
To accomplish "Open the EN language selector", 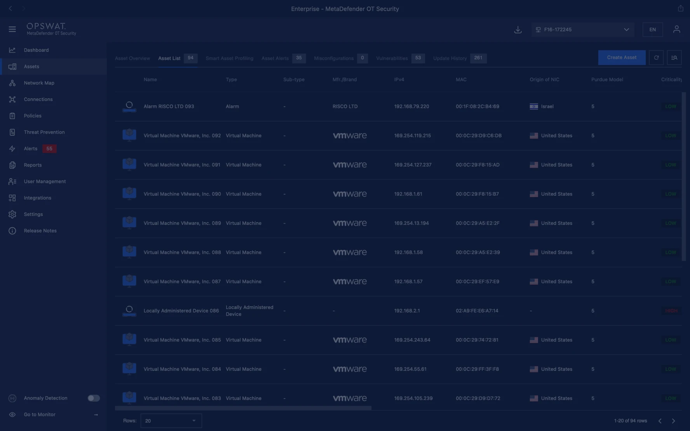I will pos(652,30).
